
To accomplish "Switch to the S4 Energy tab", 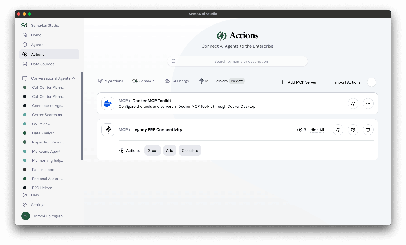I will [x=177, y=81].
